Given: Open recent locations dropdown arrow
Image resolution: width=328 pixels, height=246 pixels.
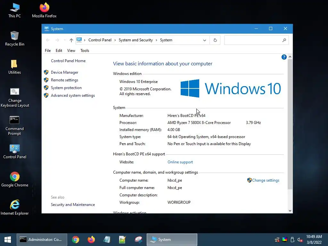Looking at the screenshot, I should click(x=65, y=40).
